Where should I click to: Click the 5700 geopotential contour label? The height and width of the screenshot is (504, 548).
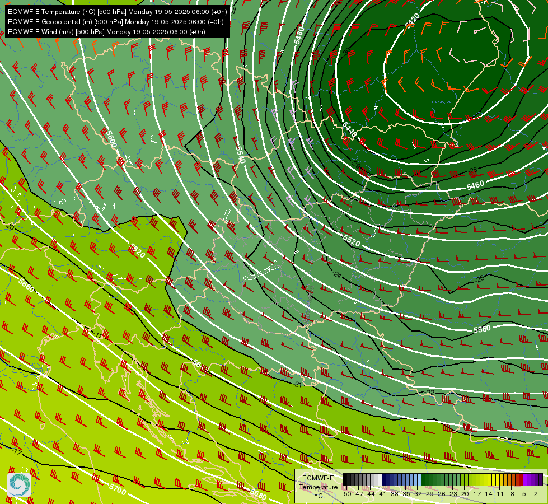pos(118,489)
